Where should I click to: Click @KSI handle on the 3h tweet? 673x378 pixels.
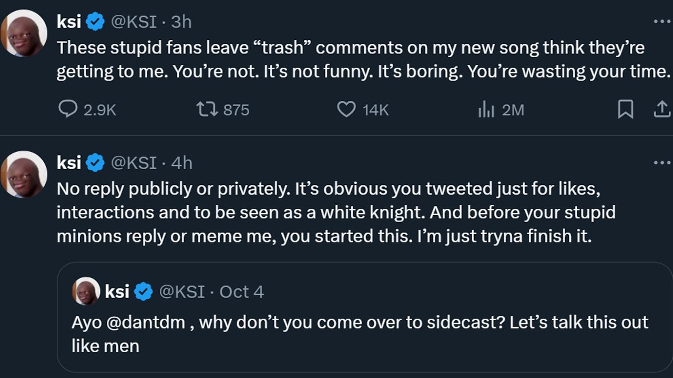134,22
